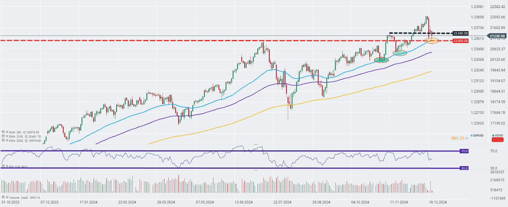
Task: Remove the Volume indicator with its X
Action: pyautogui.click(x=7, y=197)
